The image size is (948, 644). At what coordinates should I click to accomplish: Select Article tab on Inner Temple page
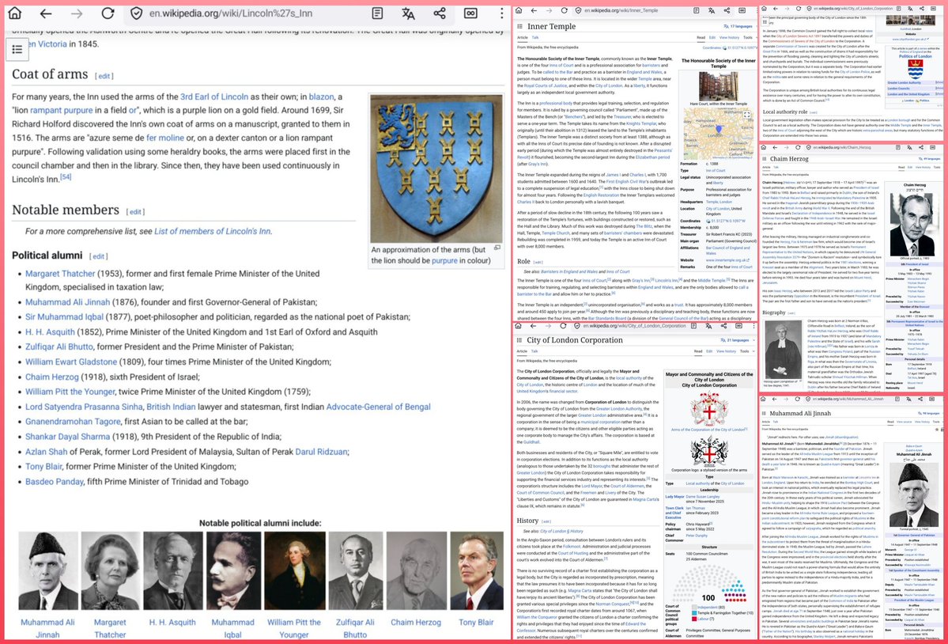point(523,37)
